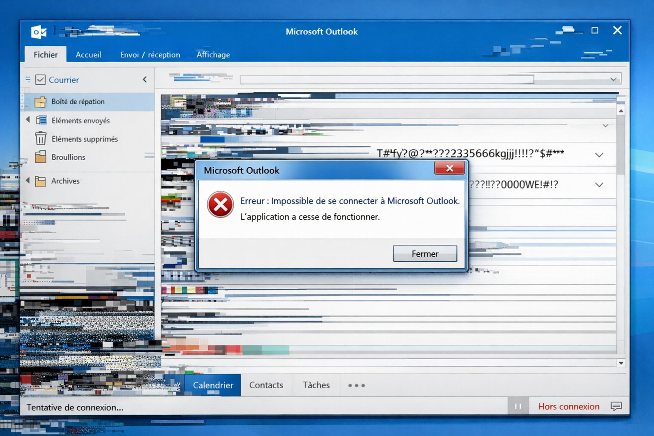
Task: Click the Archives folder icon
Action: tap(40, 181)
